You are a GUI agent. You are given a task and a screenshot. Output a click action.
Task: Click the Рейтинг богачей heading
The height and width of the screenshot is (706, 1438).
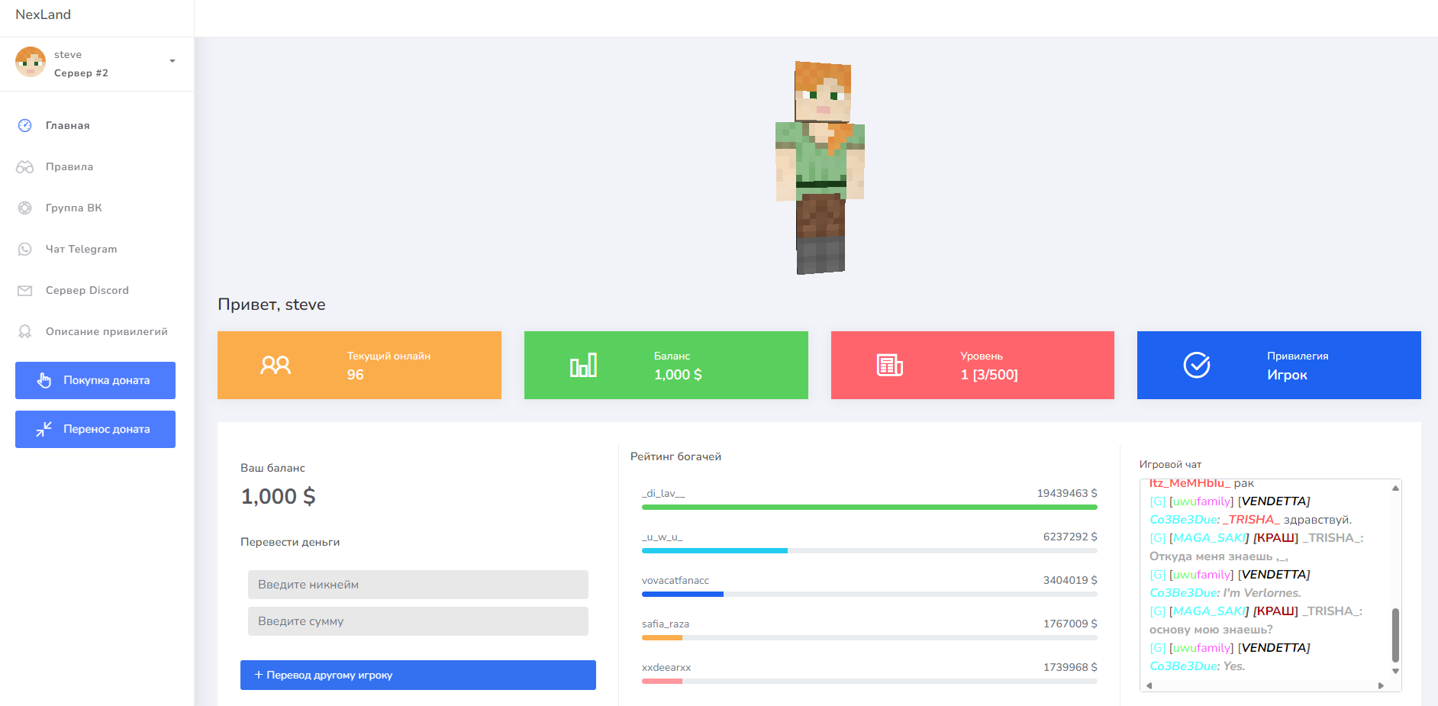tap(675, 456)
